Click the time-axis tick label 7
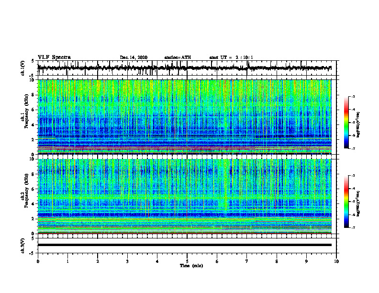This screenshot has height=293, width=379. point(247,261)
